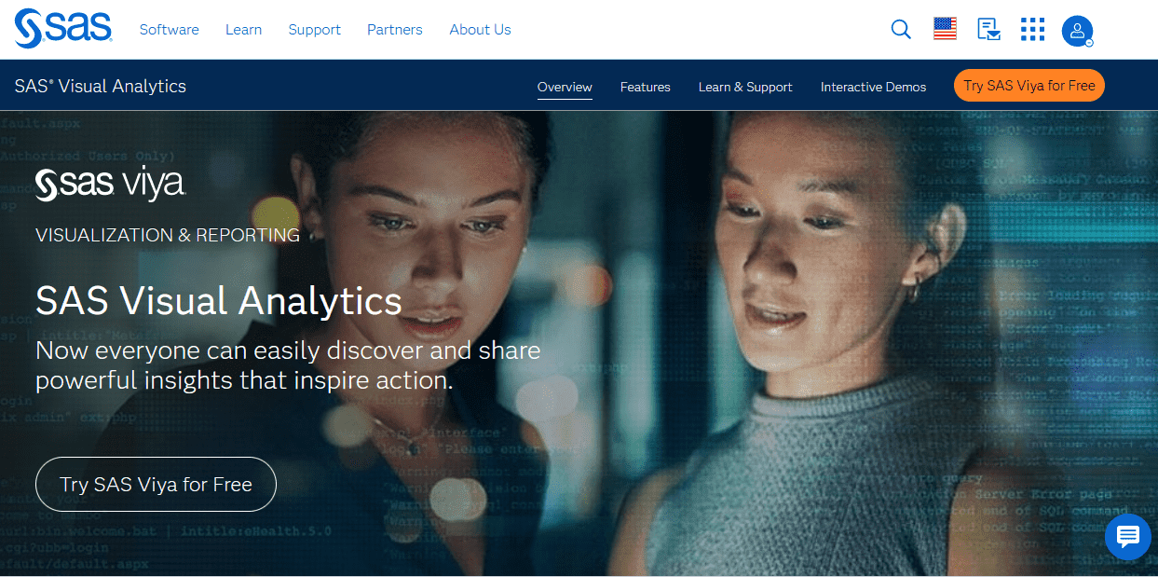
Task: Switch to the Features tab
Action: point(646,87)
